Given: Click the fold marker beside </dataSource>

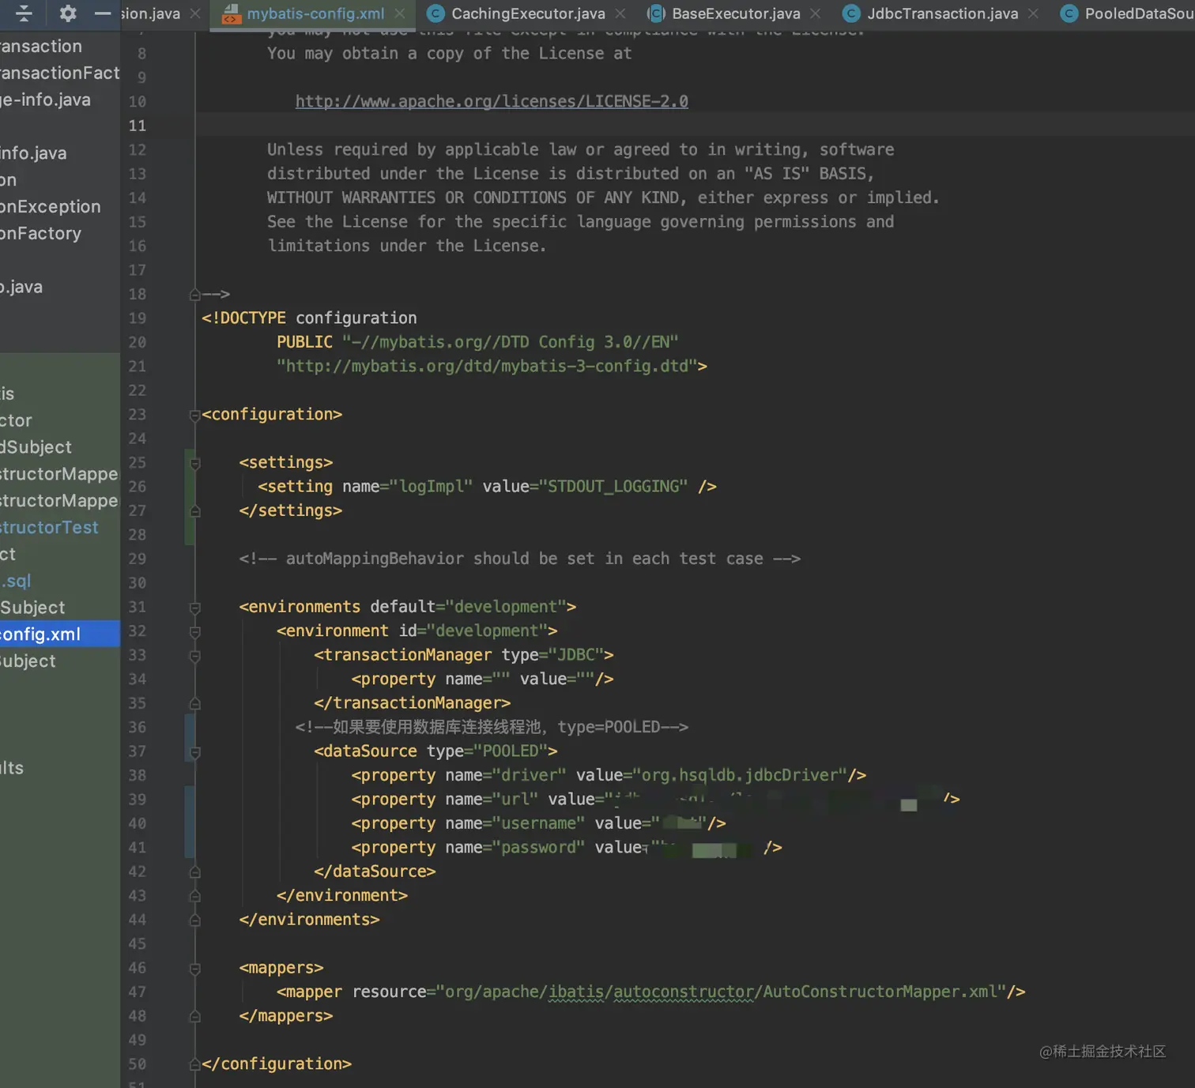Looking at the screenshot, I should [x=194, y=872].
